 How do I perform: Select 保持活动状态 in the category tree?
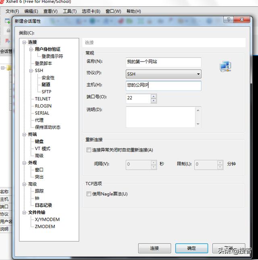click(48, 127)
